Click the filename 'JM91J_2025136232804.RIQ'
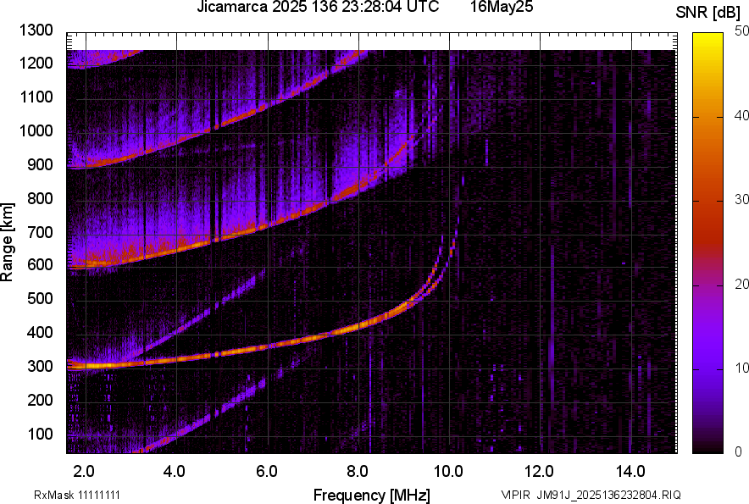The height and width of the screenshot is (504, 749). tap(609, 495)
